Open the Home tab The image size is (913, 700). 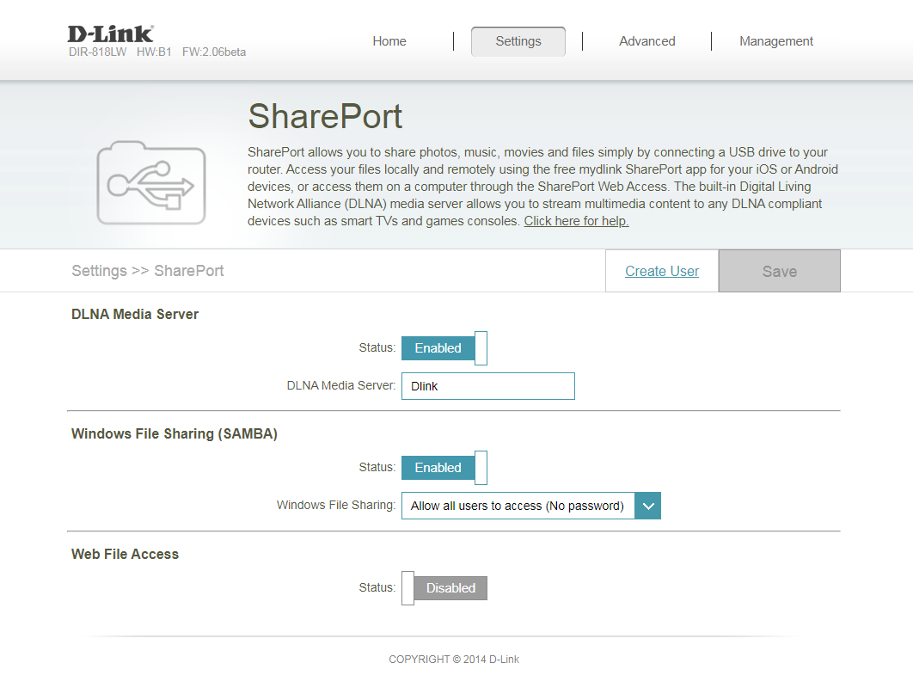pyautogui.click(x=389, y=41)
